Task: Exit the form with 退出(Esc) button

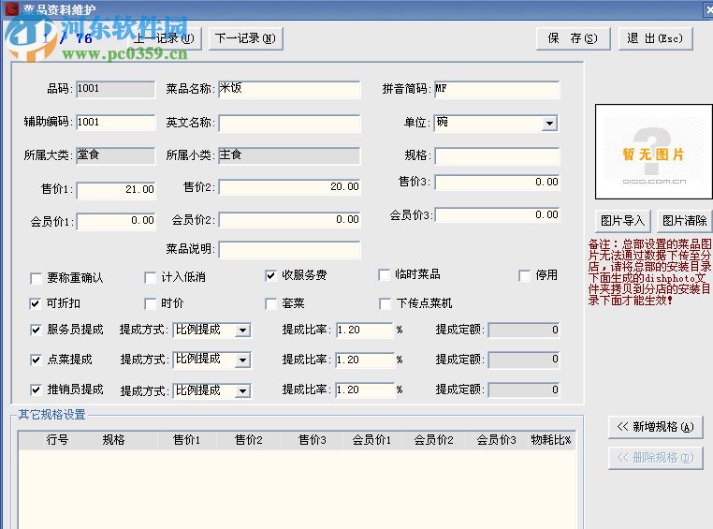Action: point(656,38)
